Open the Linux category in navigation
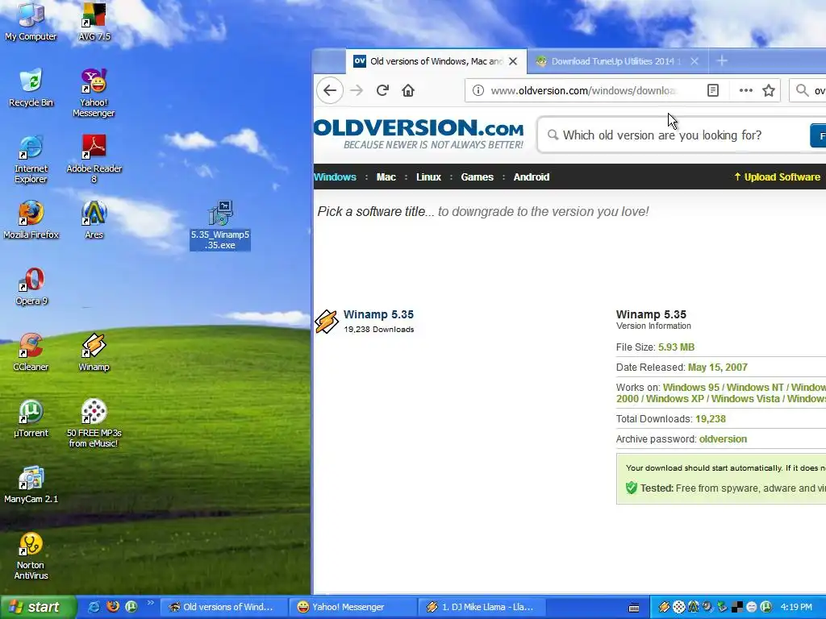 (428, 177)
